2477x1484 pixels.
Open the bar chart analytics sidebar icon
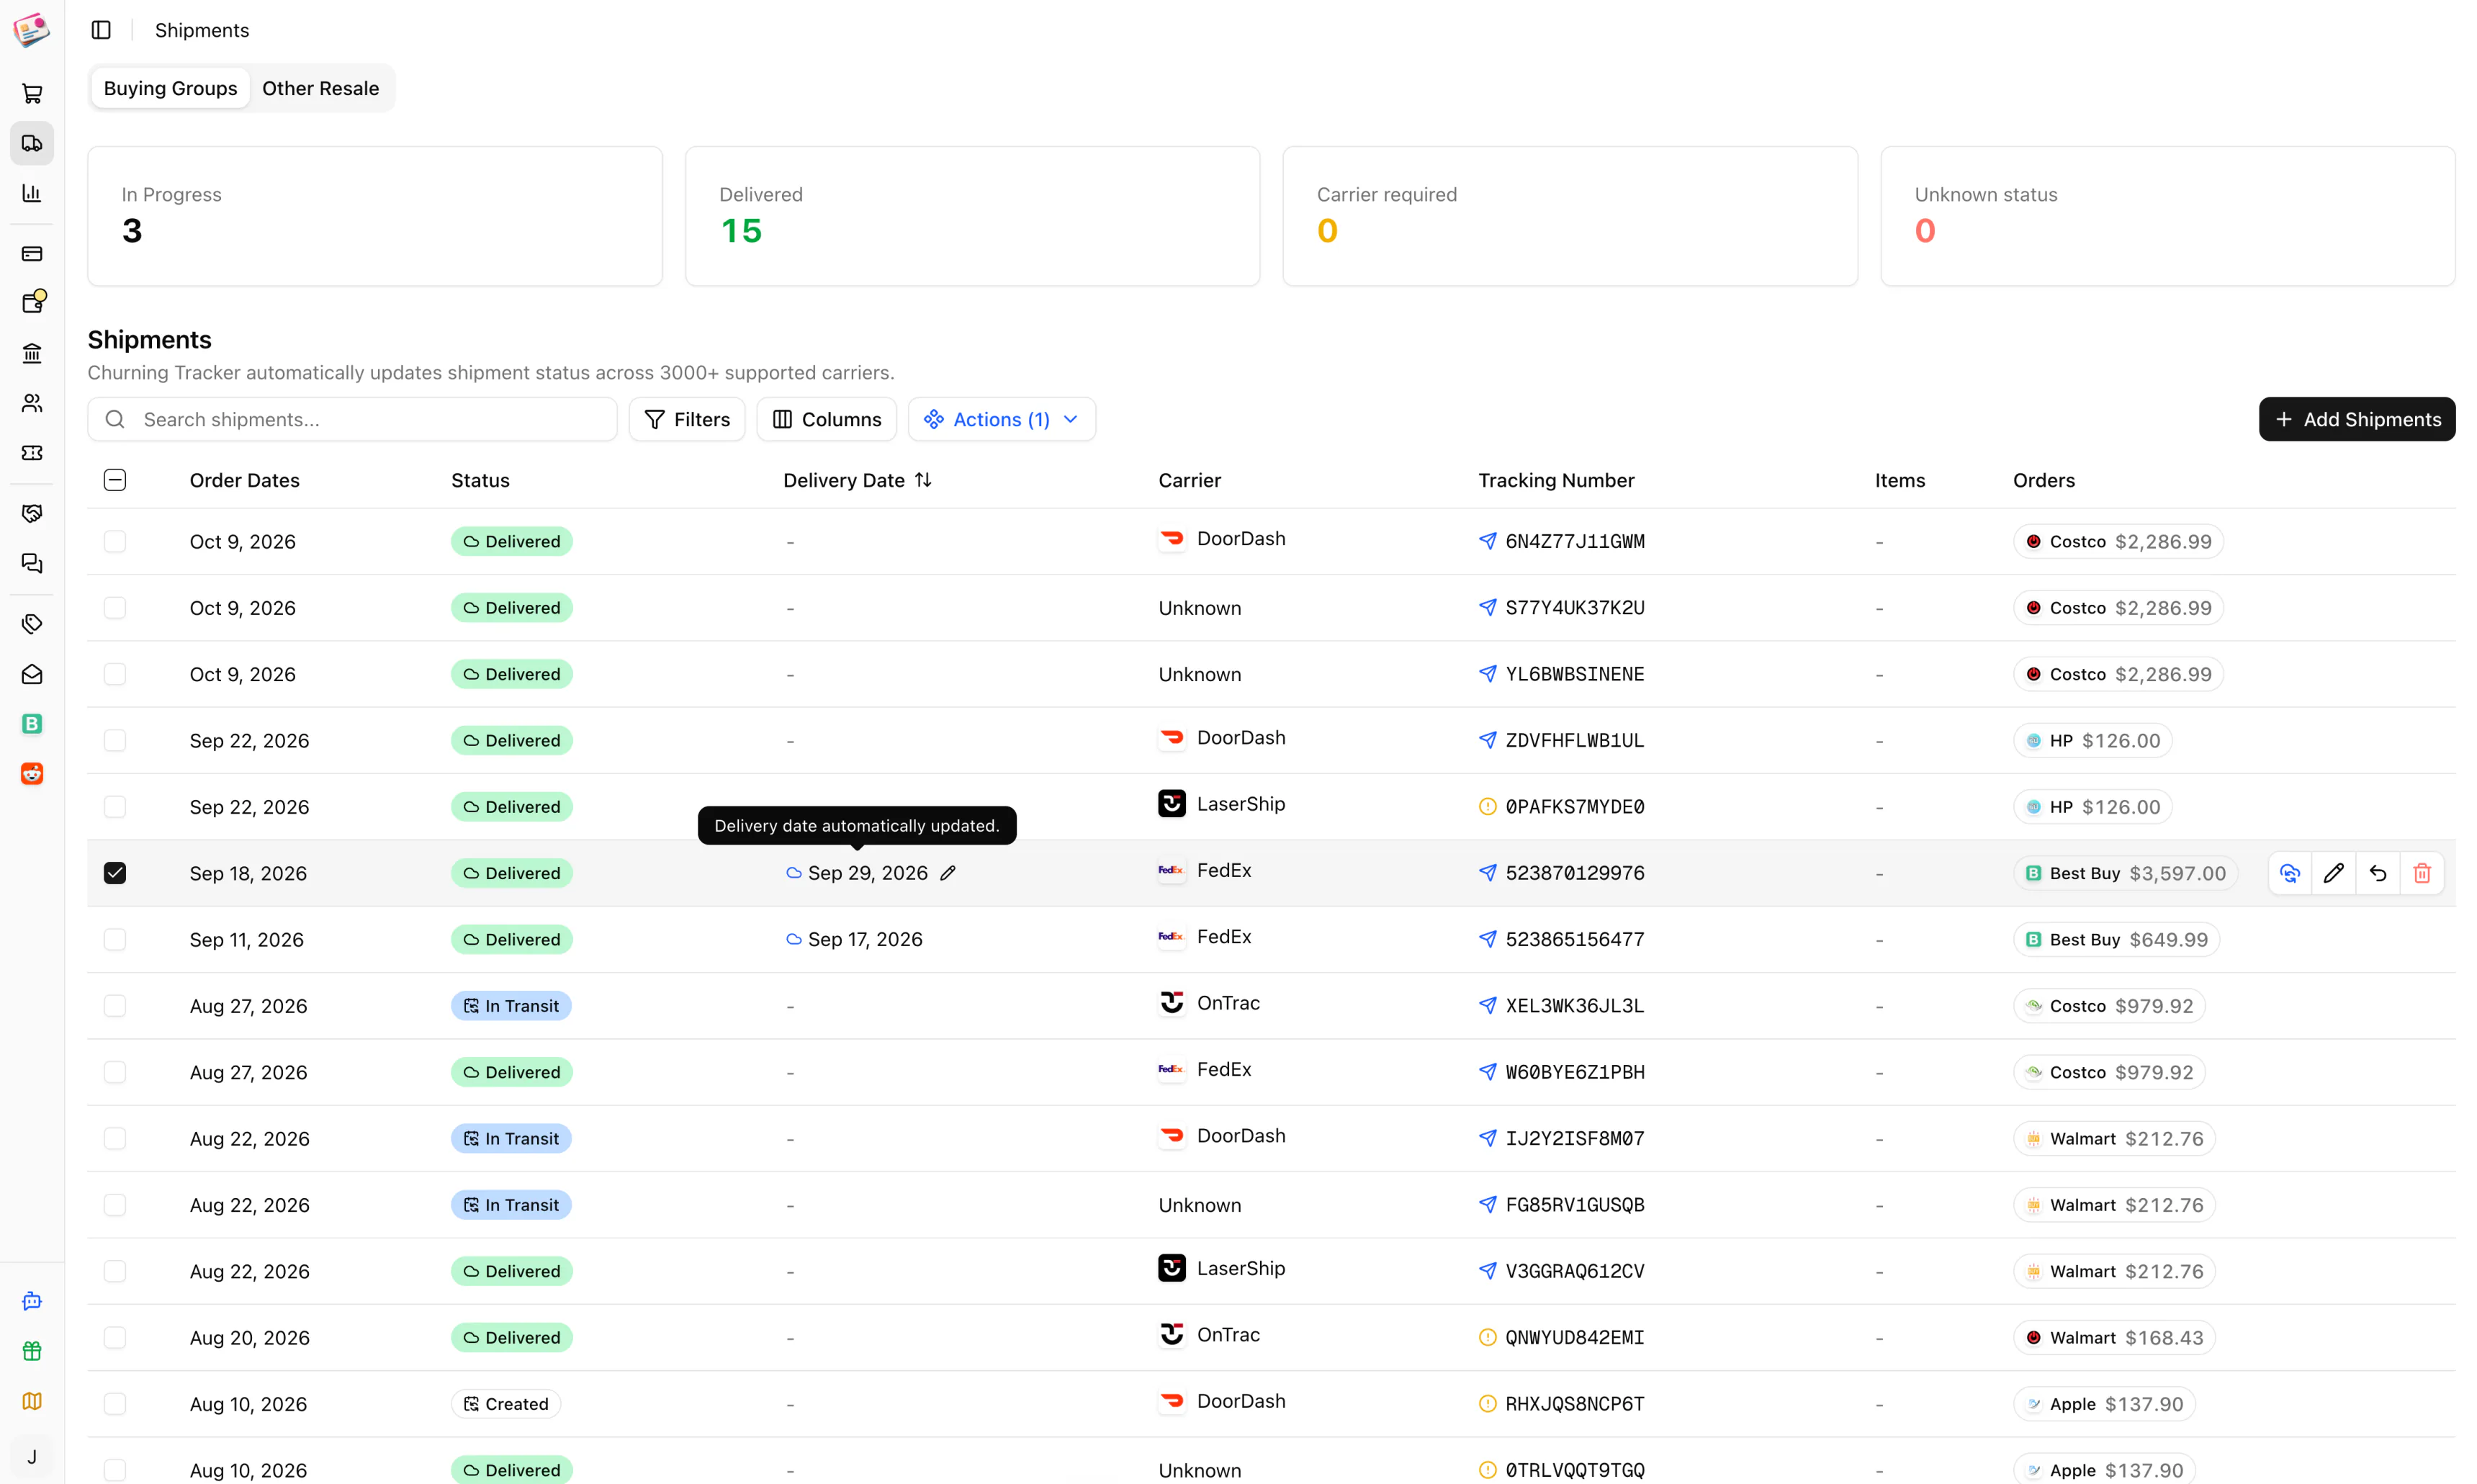click(32, 193)
